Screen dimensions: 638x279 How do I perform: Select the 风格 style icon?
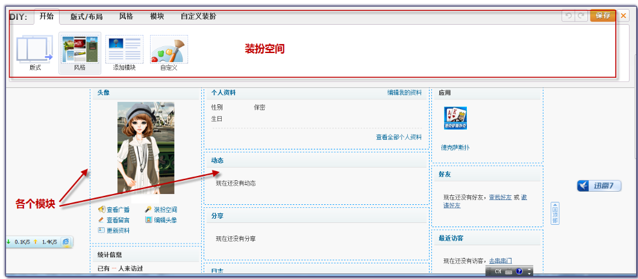80,49
